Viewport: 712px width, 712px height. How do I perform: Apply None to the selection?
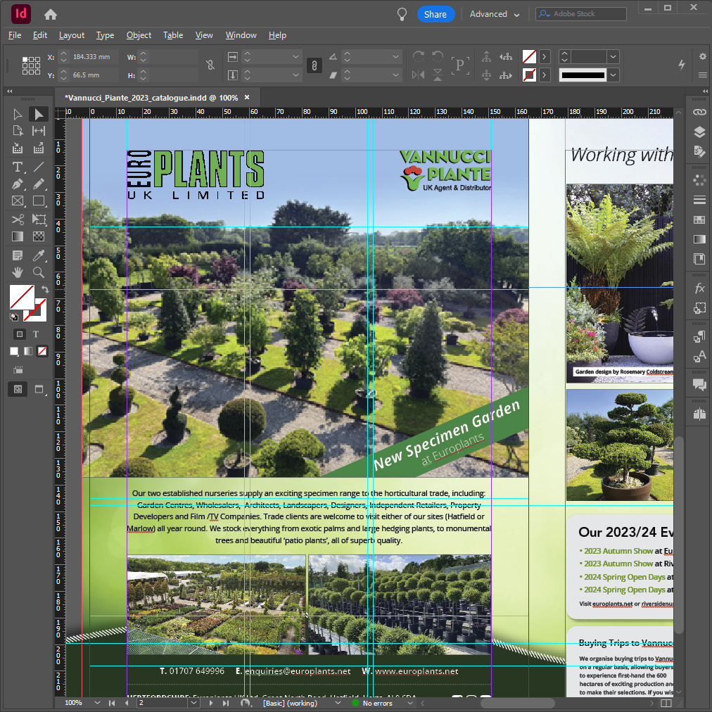(x=42, y=351)
